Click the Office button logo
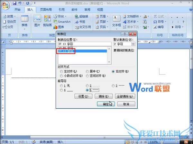Image resolution: width=193 pixels, height=144 pixels. click(5, 5)
